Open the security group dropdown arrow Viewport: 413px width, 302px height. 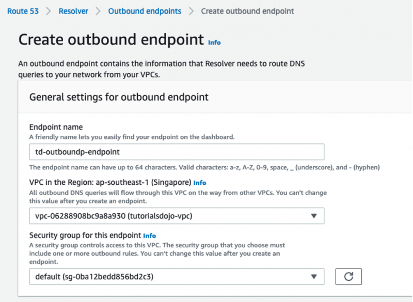(314, 277)
